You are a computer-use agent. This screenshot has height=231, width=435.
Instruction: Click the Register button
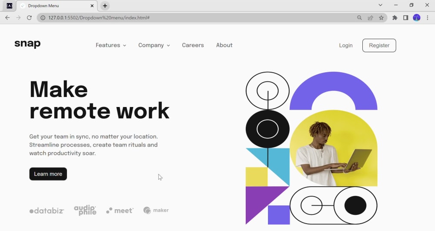pyautogui.click(x=379, y=46)
